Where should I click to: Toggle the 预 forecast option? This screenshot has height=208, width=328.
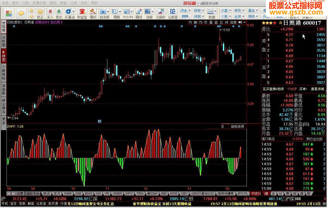point(226,22)
